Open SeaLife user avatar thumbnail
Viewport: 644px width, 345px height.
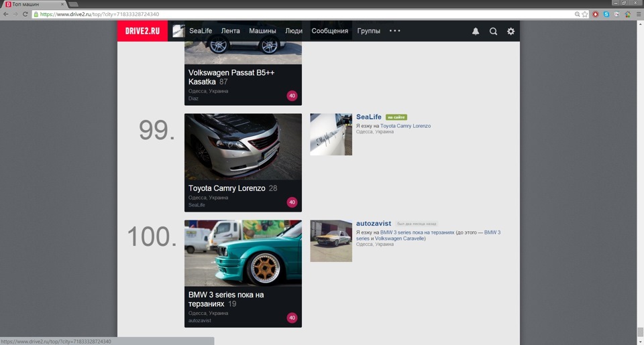pyautogui.click(x=331, y=135)
